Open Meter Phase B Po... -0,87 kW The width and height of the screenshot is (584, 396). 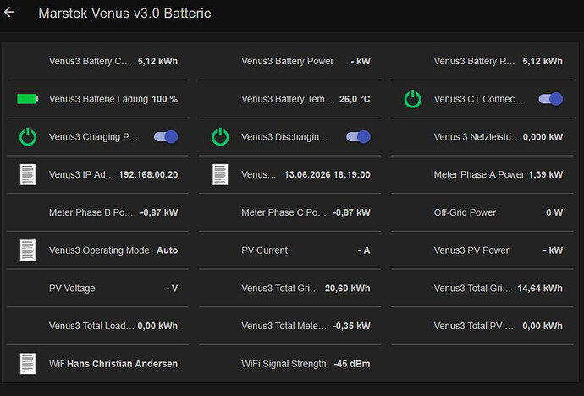(x=97, y=212)
